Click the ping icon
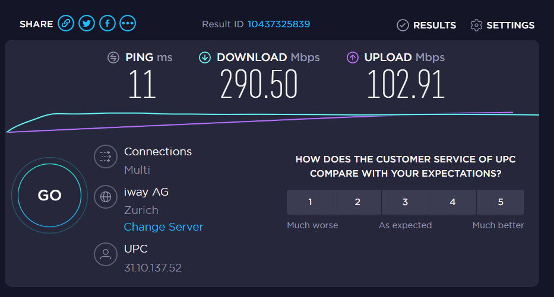 coord(113,58)
